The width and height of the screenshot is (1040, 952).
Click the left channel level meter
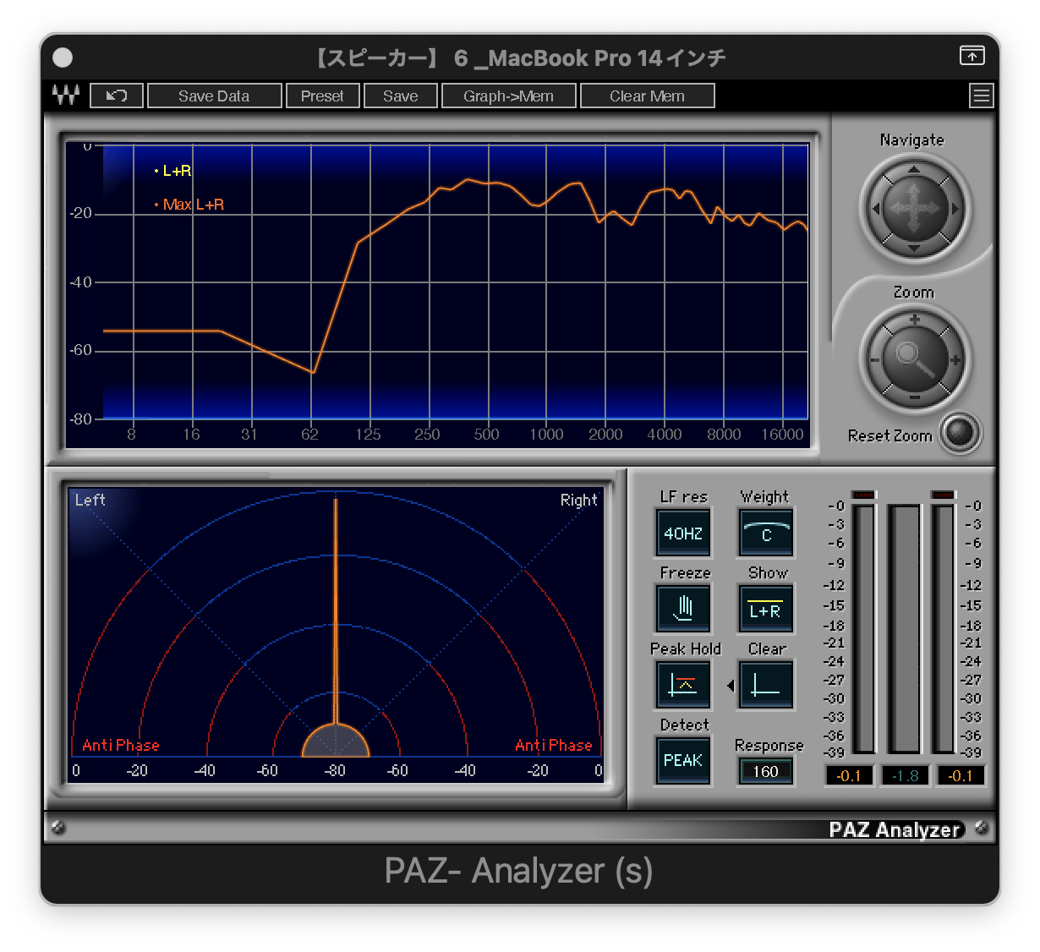863,628
